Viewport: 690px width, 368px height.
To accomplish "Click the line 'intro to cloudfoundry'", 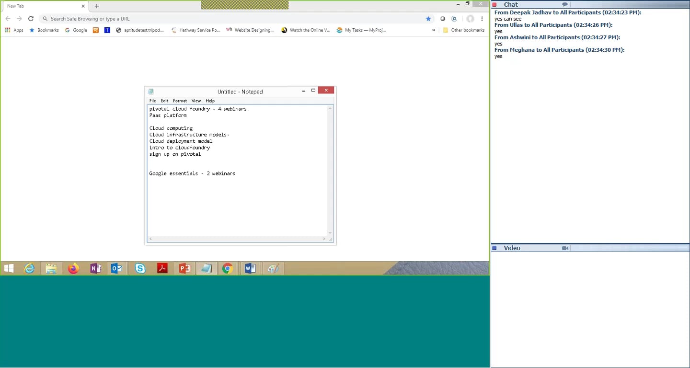I will [x=180, y=148].
